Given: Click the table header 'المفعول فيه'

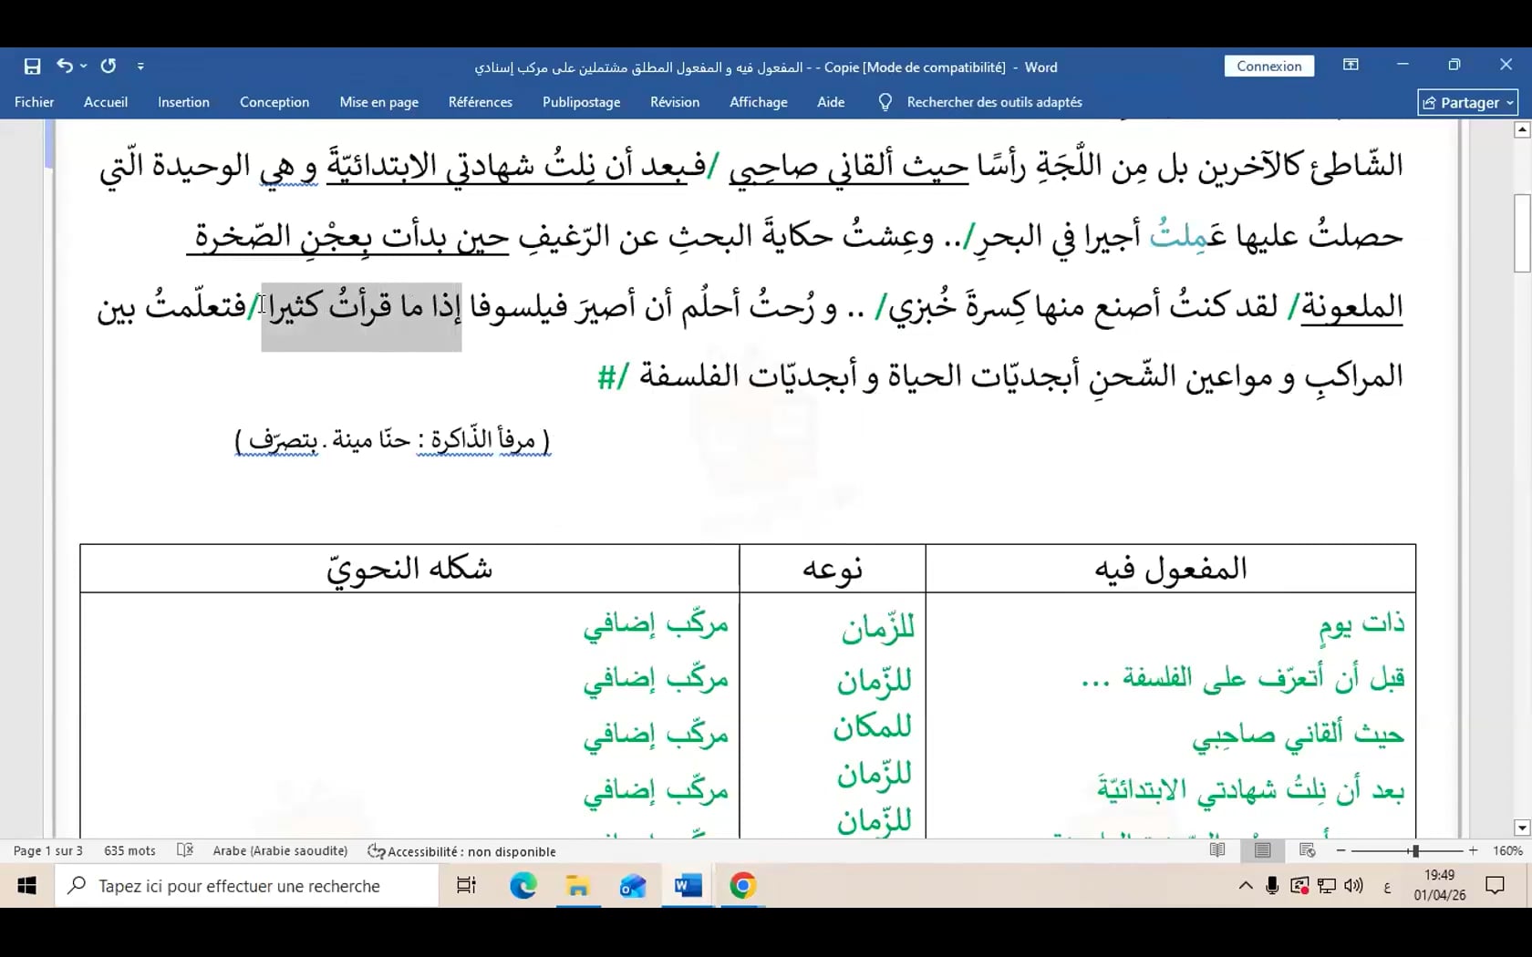Looking at the screenshot, I should point(1171,570).
